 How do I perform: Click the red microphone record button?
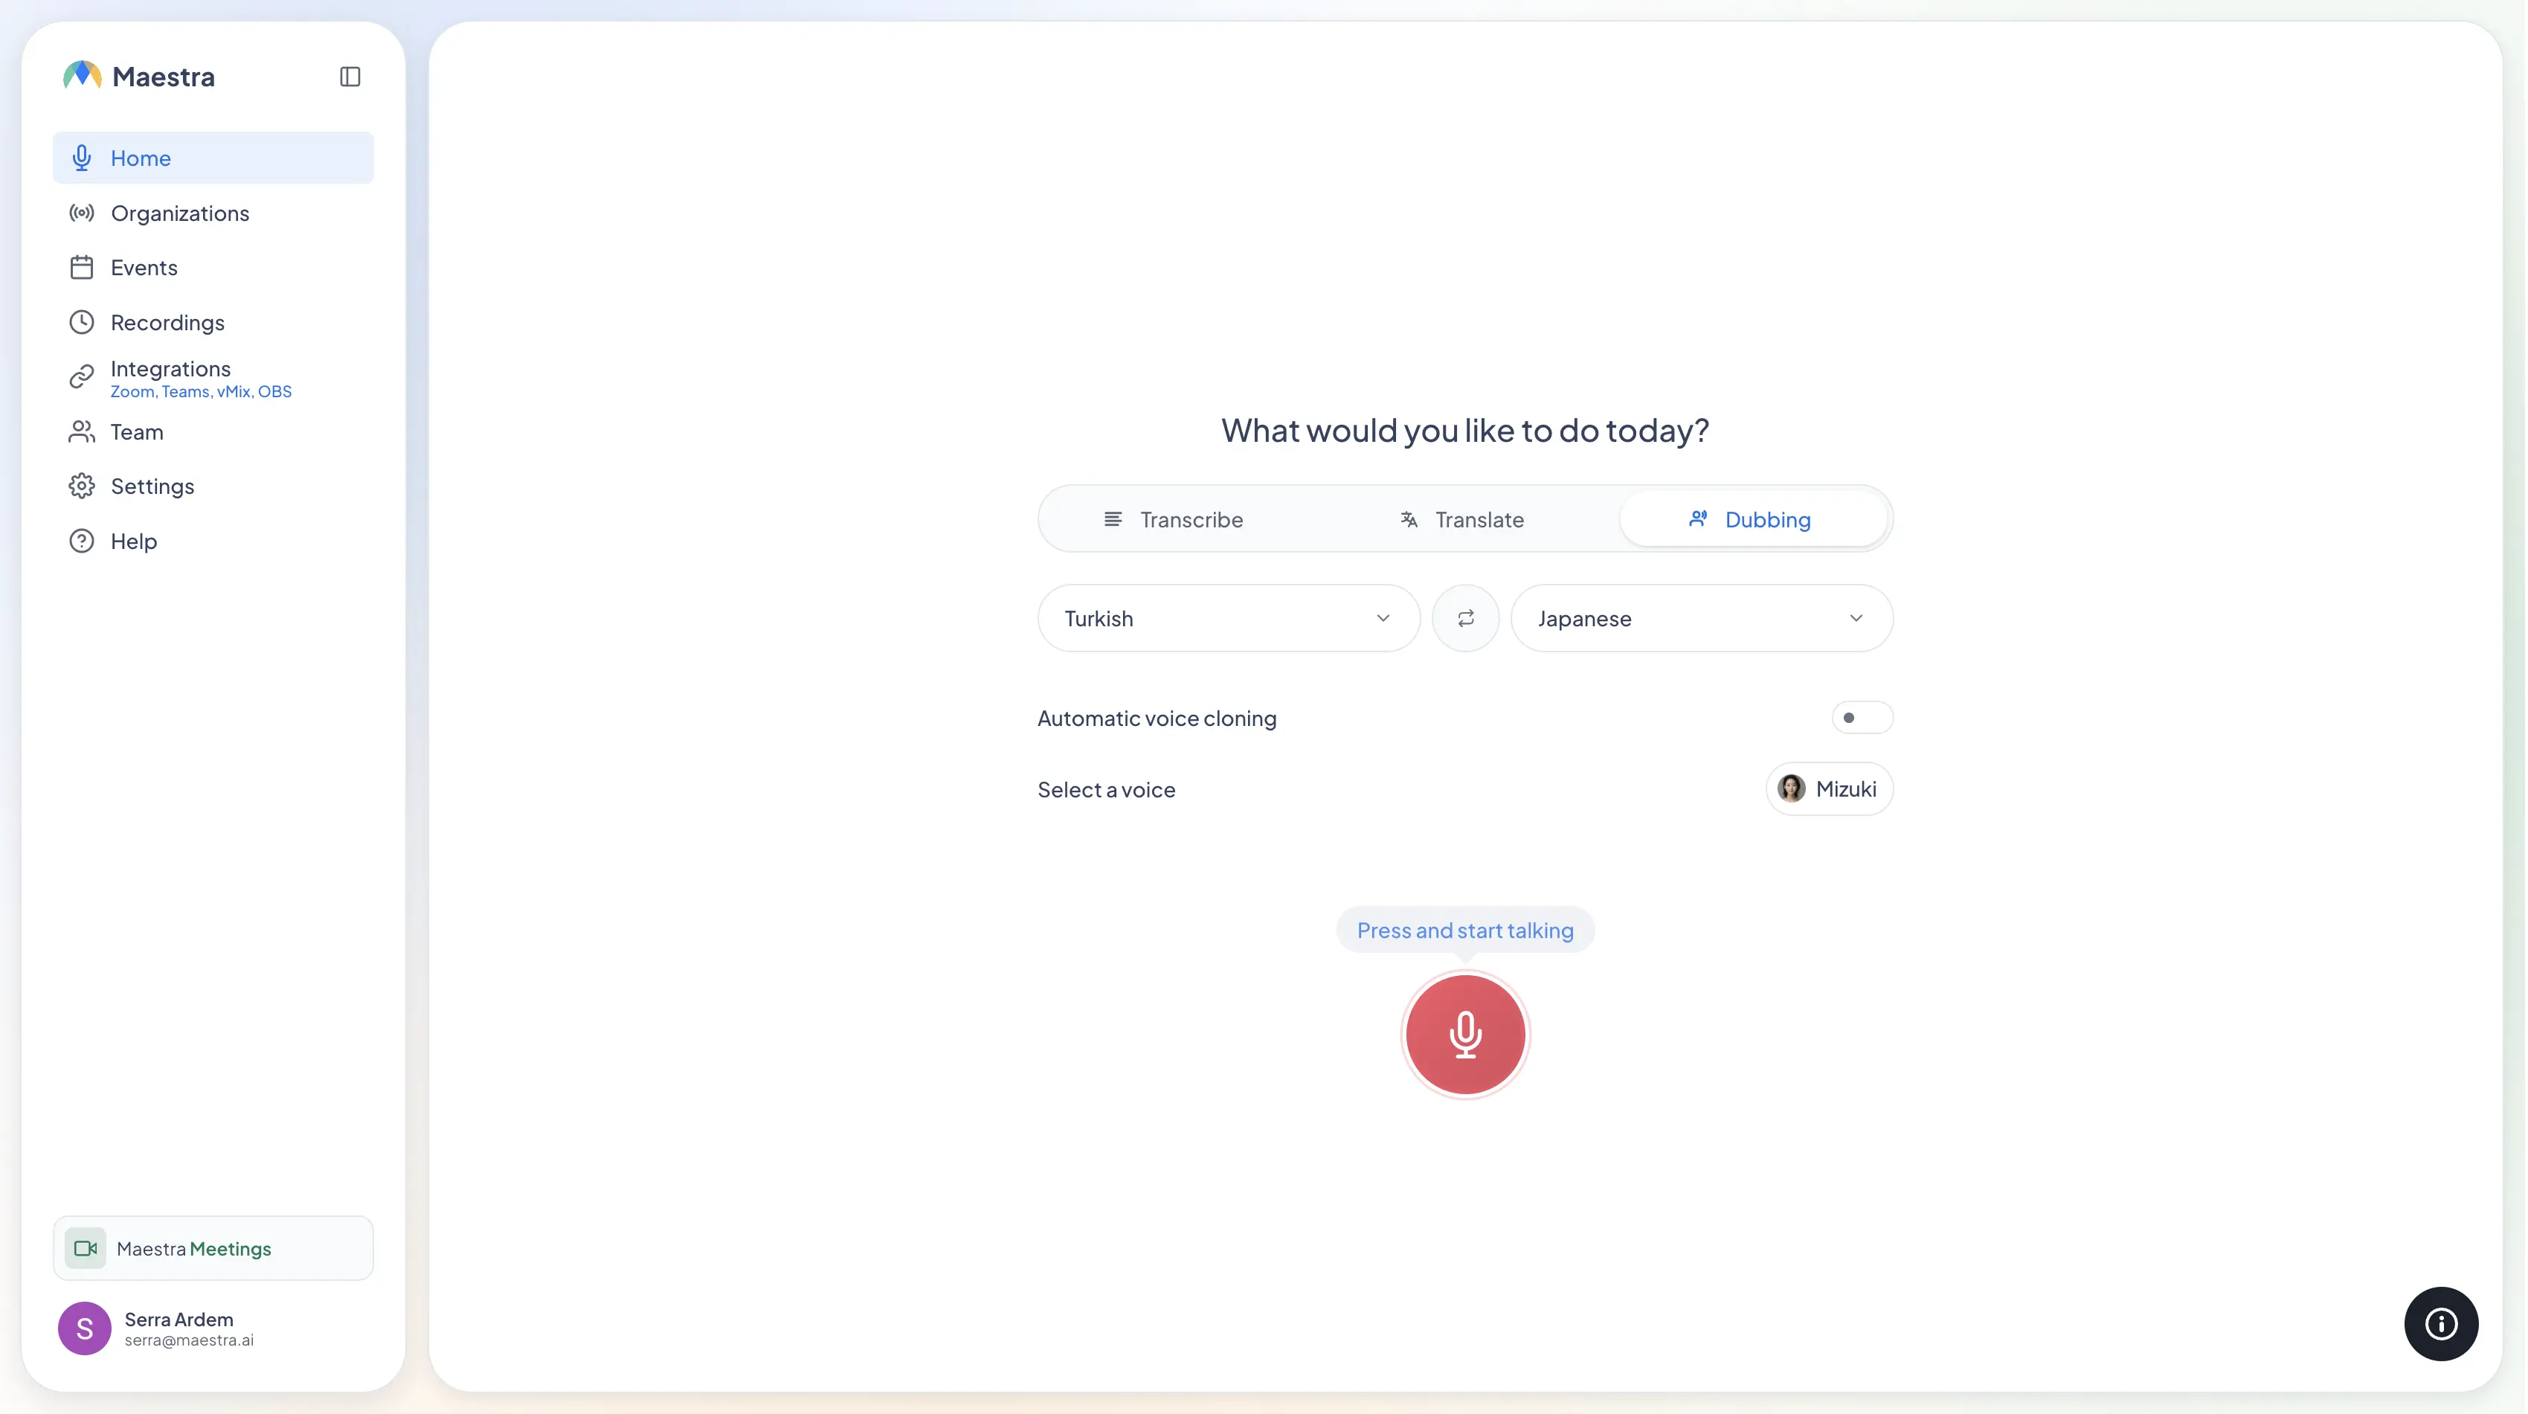coord(1465,1034)
